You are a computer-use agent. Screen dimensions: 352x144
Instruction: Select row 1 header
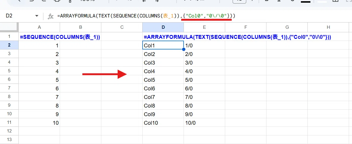click(x=9, y=36)
